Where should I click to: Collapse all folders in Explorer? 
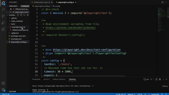(28, 15)
